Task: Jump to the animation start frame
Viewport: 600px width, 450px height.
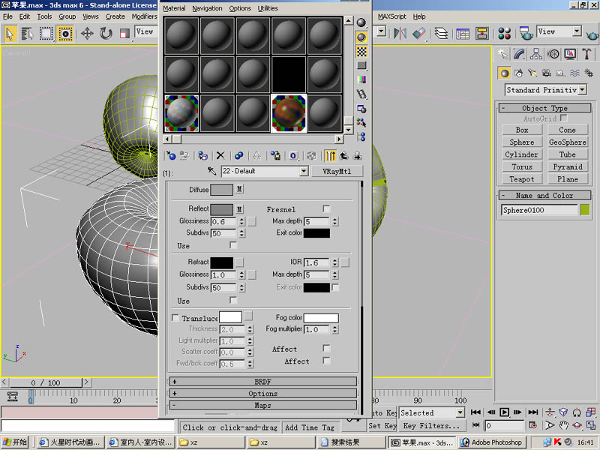Action: pyautogui.click(x=475, y=412)
